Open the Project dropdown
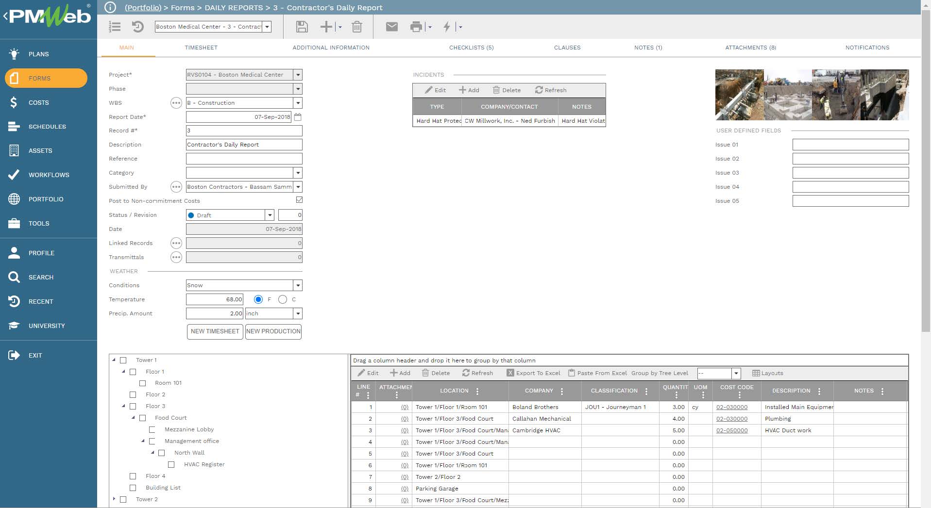 tap(298, 75)
